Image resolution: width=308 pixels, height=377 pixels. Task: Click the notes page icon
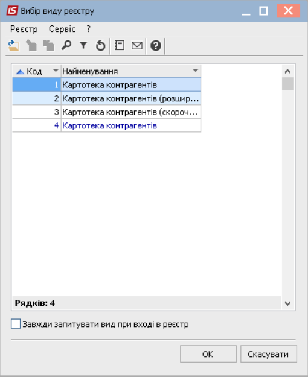pyautogui.click(x=120, y=45)
